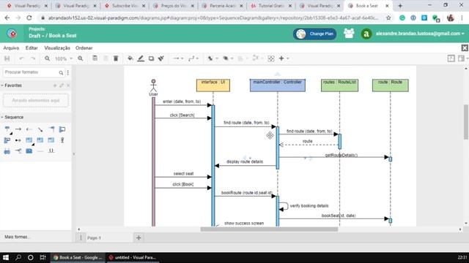469x263 pixels.
Task: Click the search magnifier in shapes search
Action: click(x=61, y=72)
